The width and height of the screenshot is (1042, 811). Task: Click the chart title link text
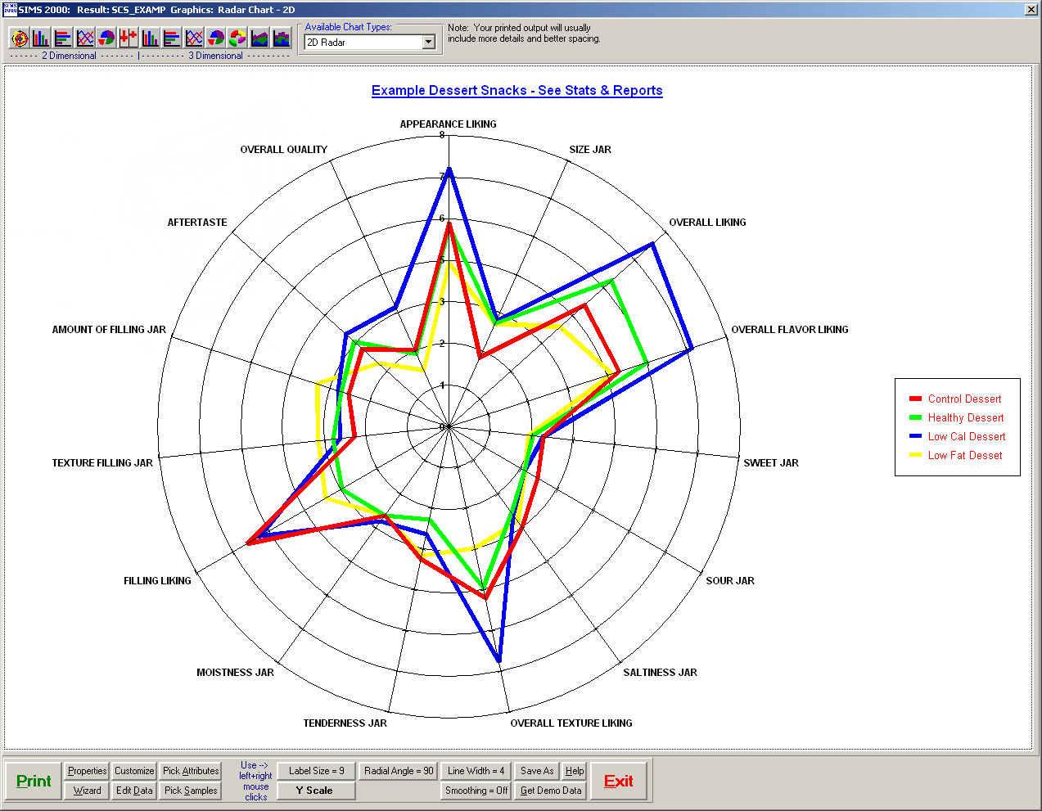pyautogui.click(x=516, y=91)
